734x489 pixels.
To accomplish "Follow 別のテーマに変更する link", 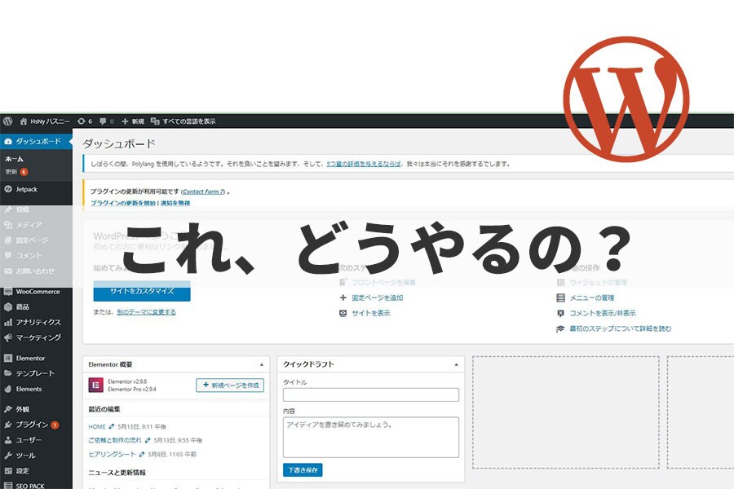I will point(146,312).
